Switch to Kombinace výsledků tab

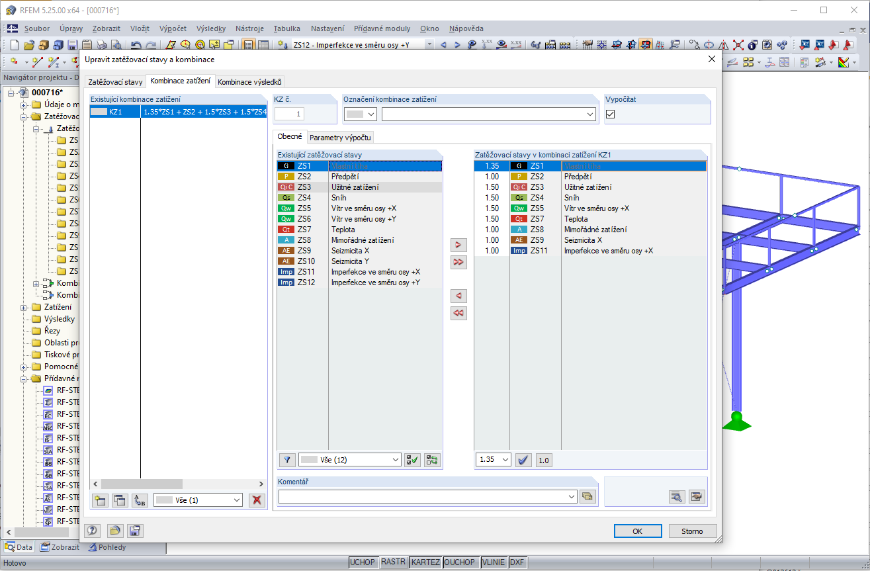[250, 82]
